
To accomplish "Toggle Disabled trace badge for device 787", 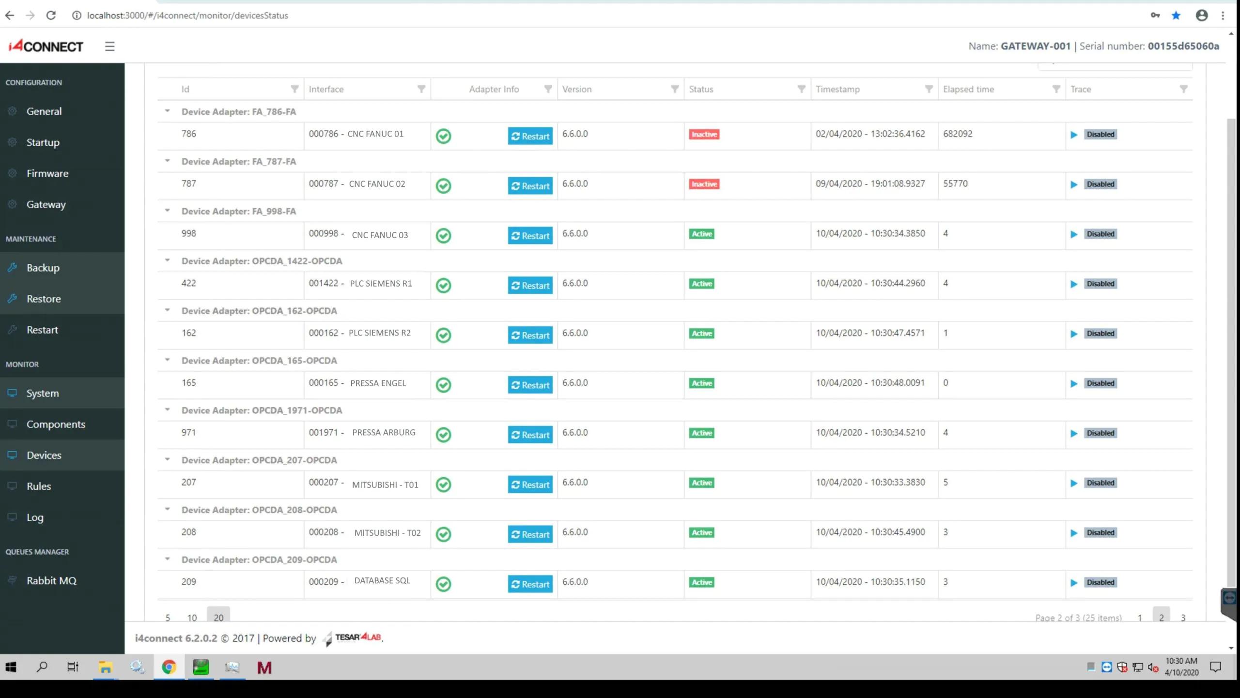I will 1100,184.
